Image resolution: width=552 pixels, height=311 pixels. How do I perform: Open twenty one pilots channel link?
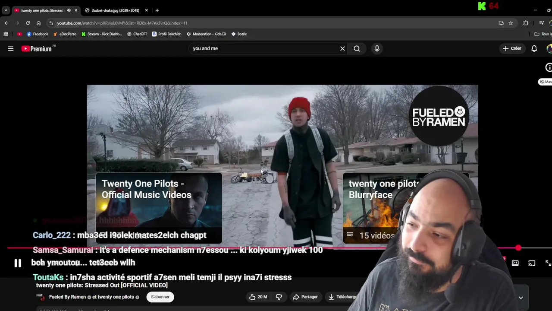[116, 297]
